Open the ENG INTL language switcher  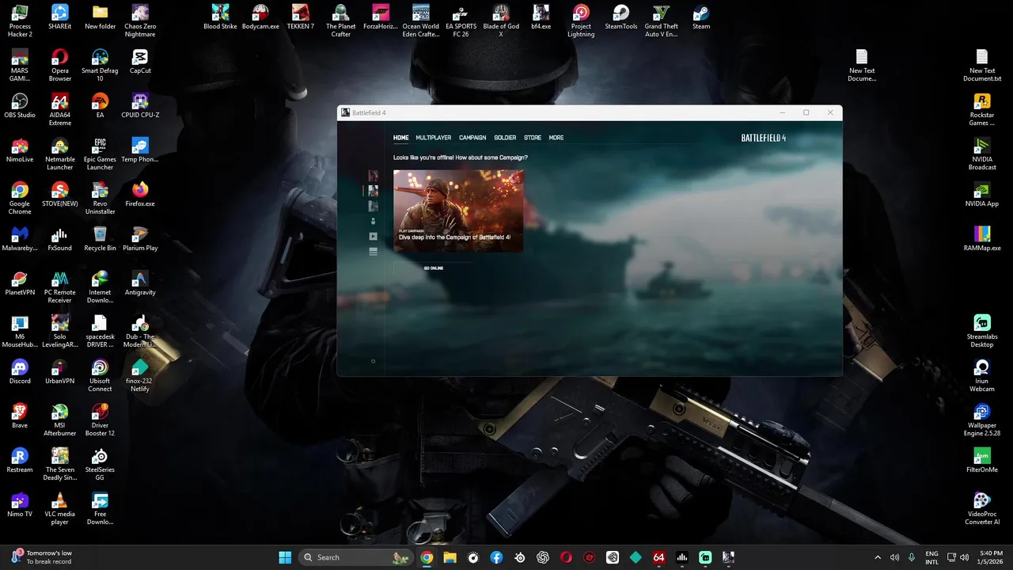(932, 557)
